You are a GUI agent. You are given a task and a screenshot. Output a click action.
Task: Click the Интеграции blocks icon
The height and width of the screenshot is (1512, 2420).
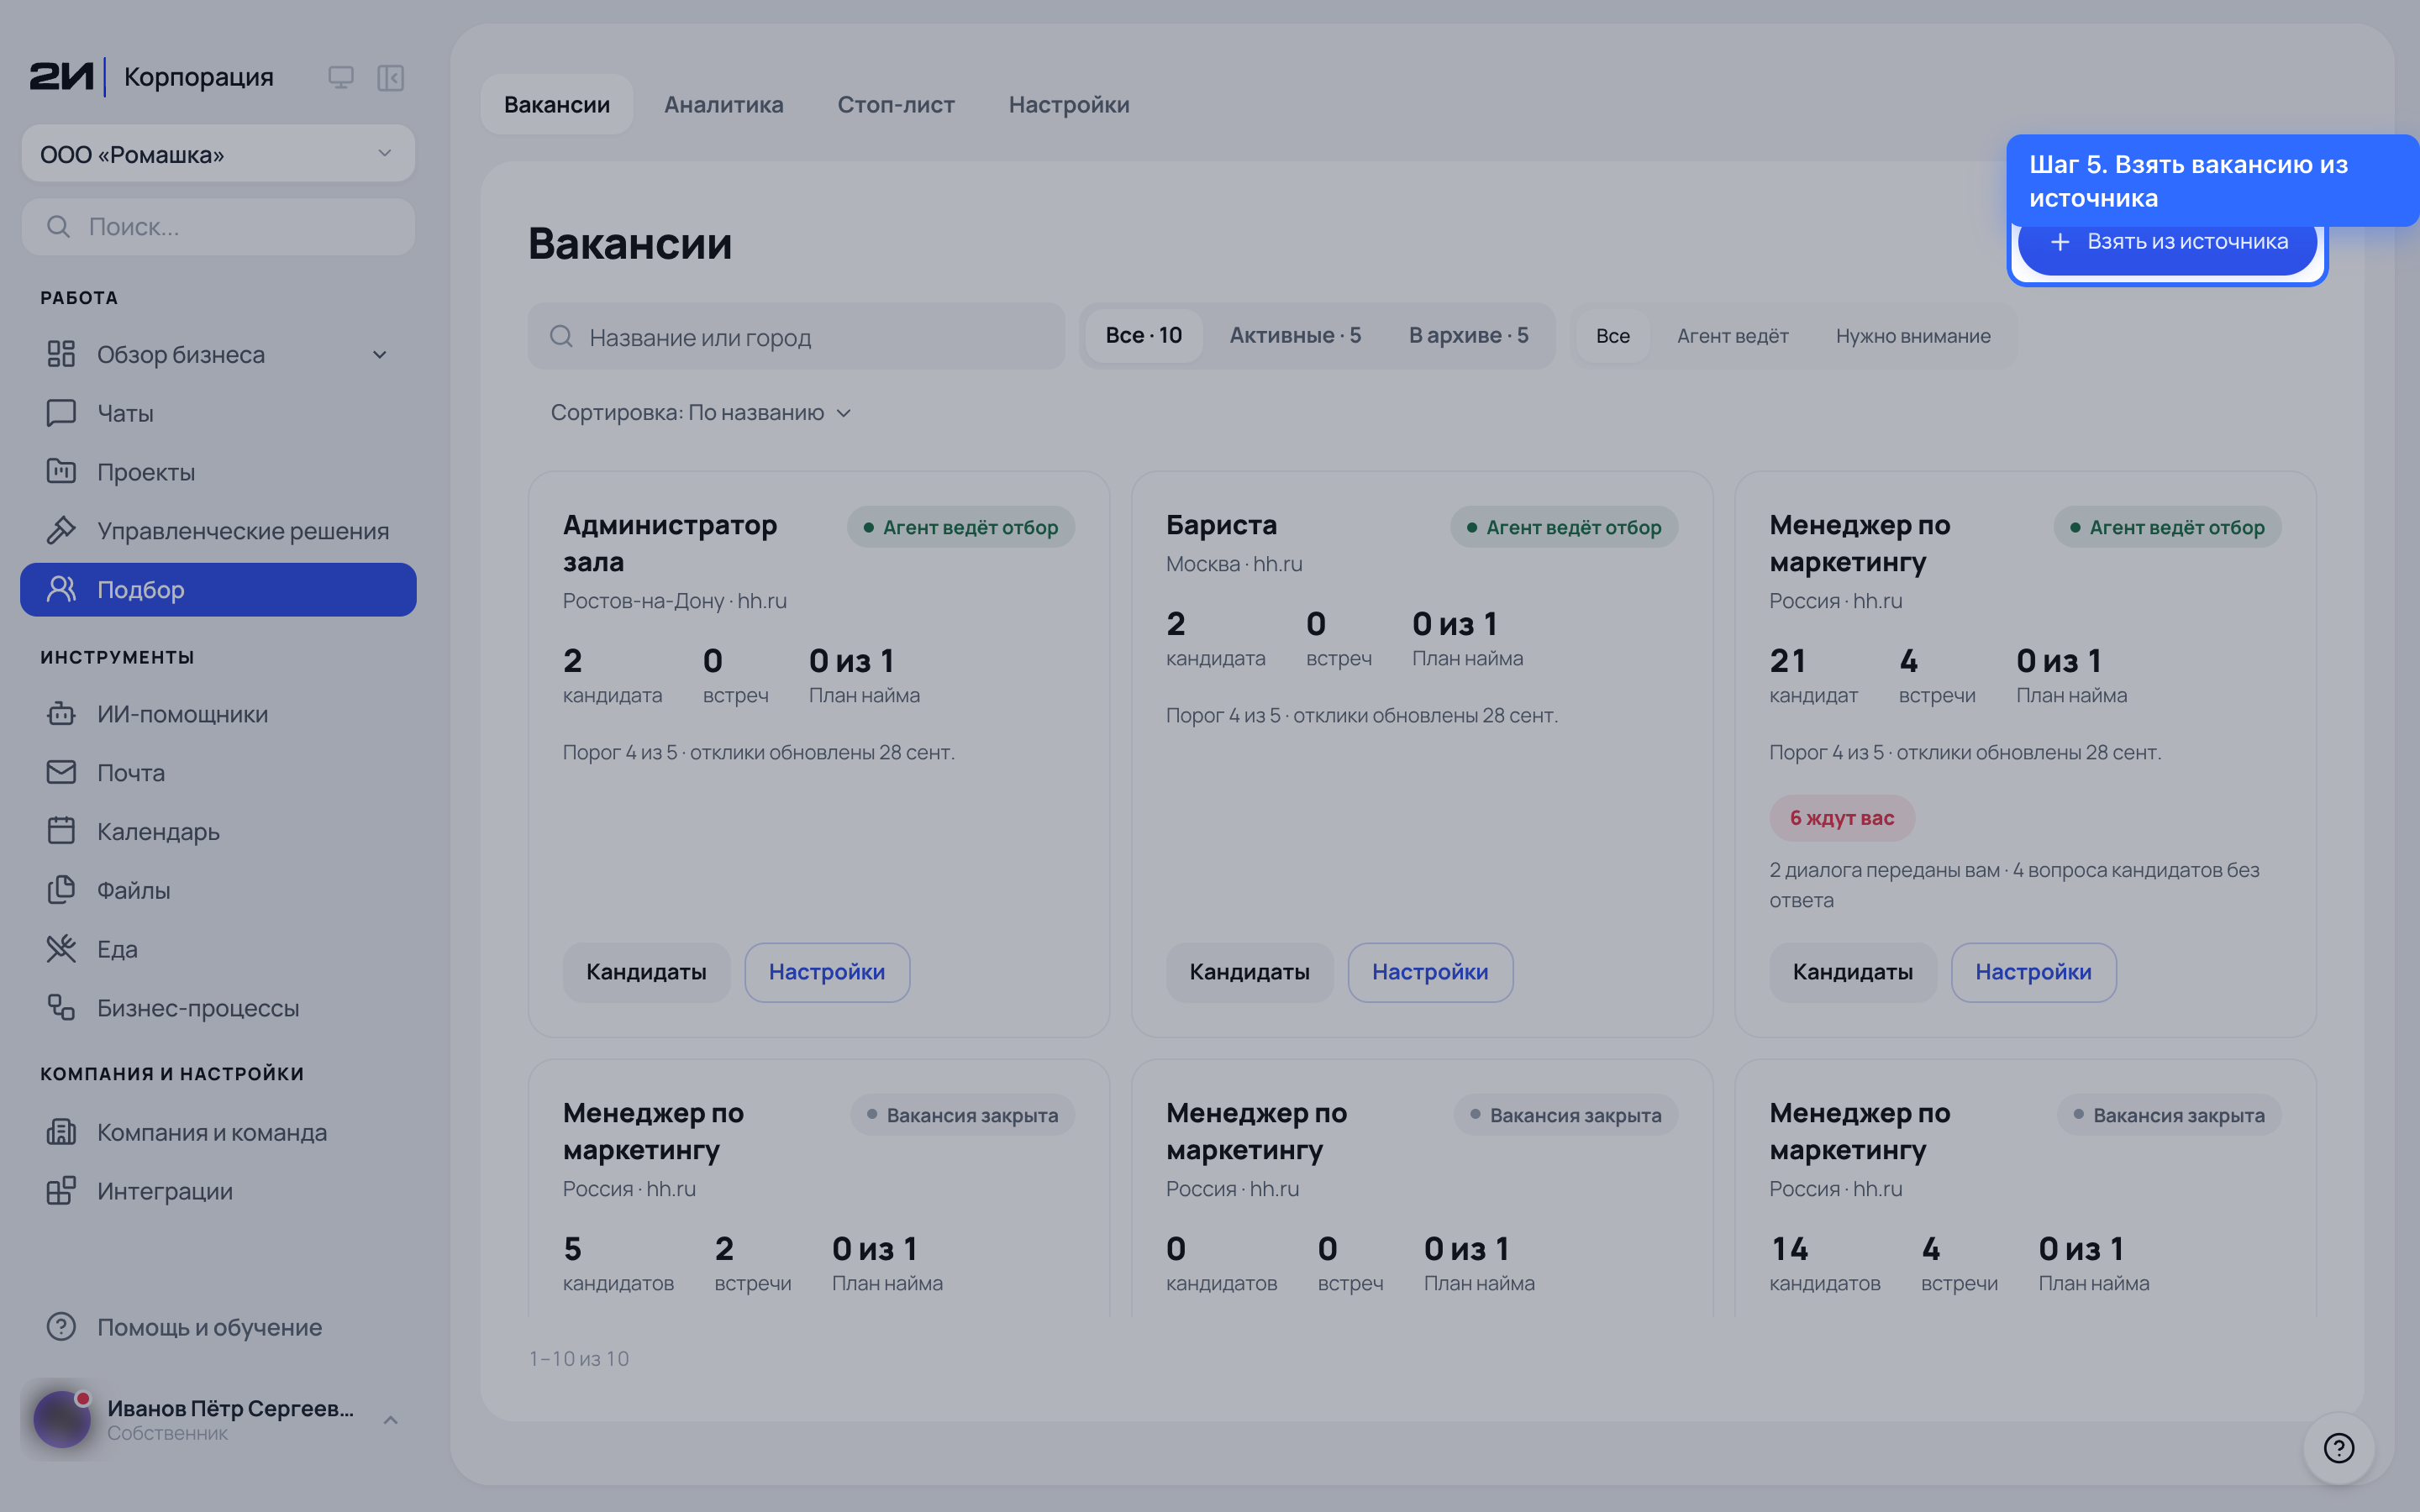[61, 1191]
